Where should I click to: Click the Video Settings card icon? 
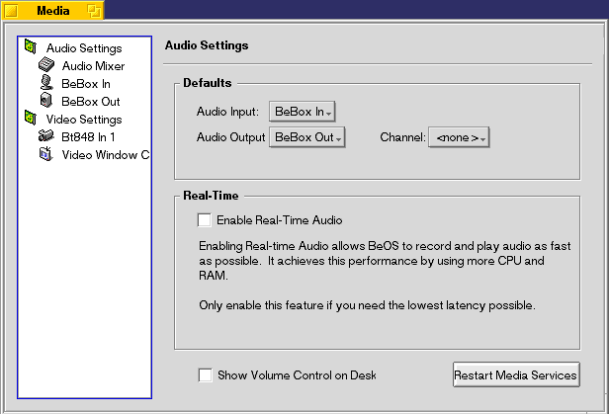click(31, 118)
